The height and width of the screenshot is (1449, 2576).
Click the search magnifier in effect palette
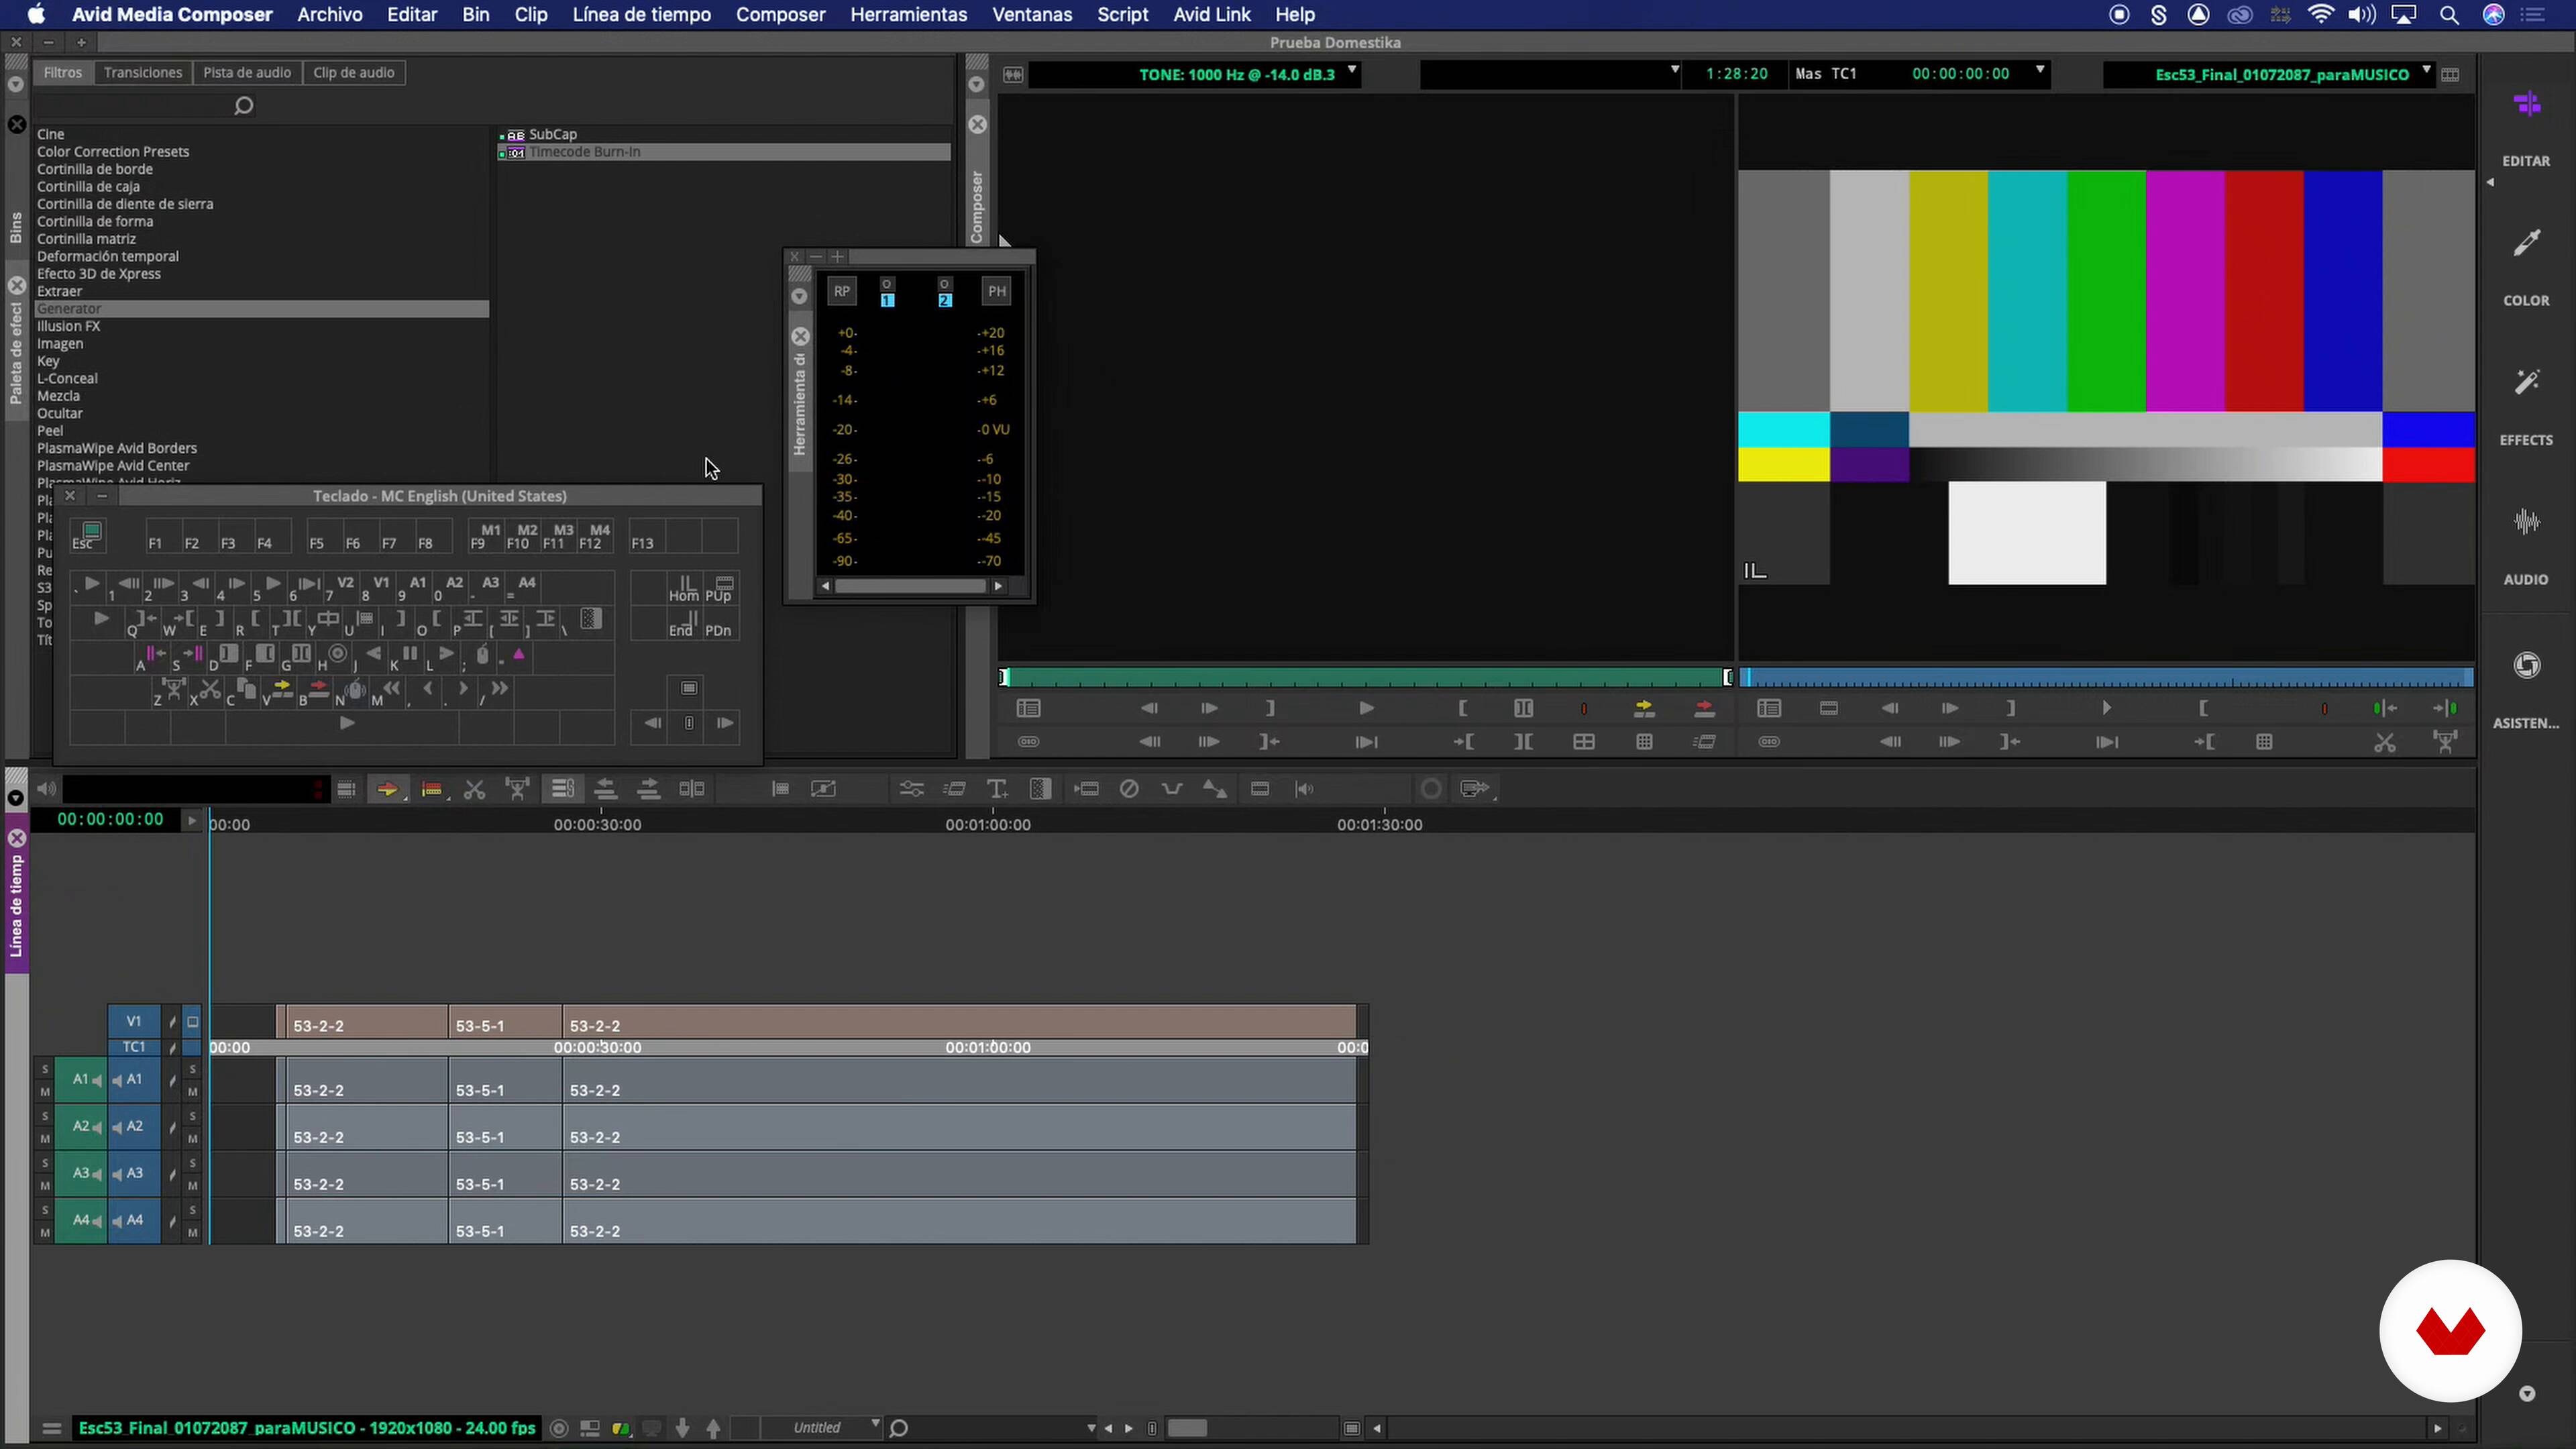click(x=243, y=106)
